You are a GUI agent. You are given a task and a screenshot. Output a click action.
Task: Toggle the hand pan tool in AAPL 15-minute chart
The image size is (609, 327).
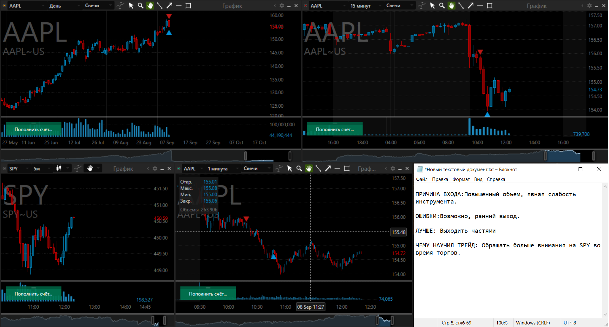[451, 6]
